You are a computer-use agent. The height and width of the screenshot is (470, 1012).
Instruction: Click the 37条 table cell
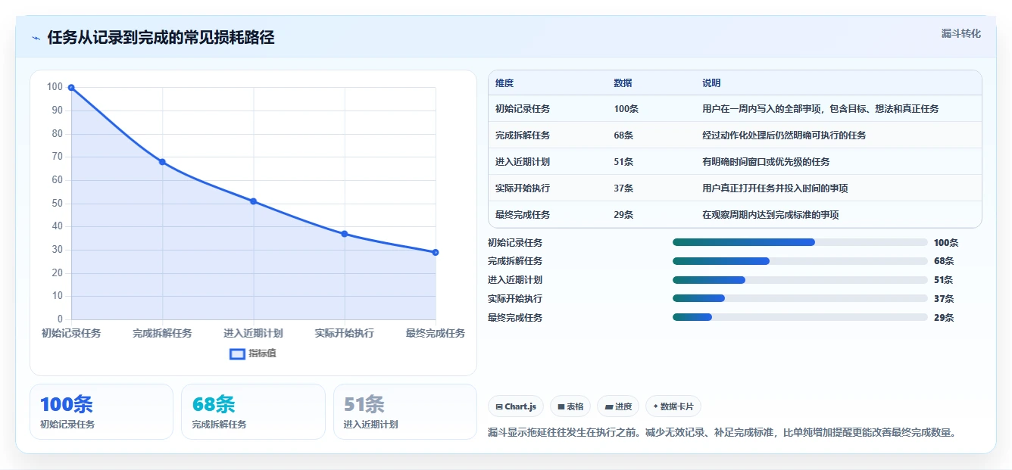(x=623, y=188)
